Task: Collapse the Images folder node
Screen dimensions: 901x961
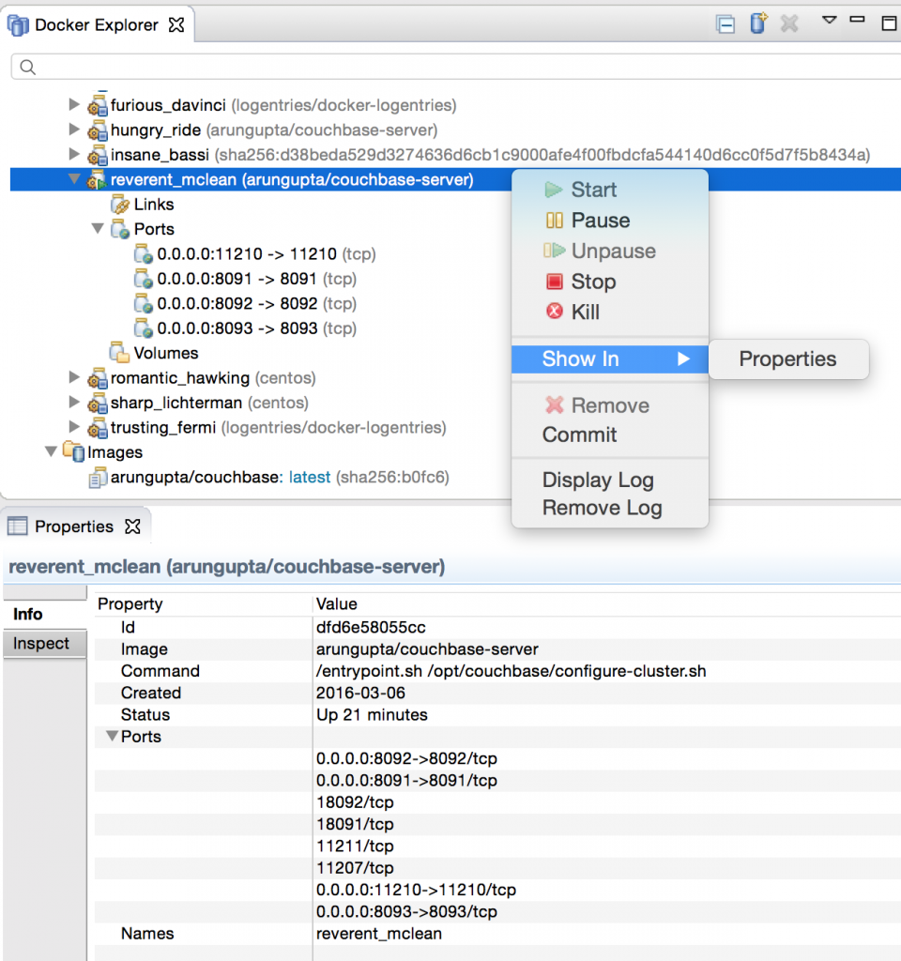Action: coord(51,451)
